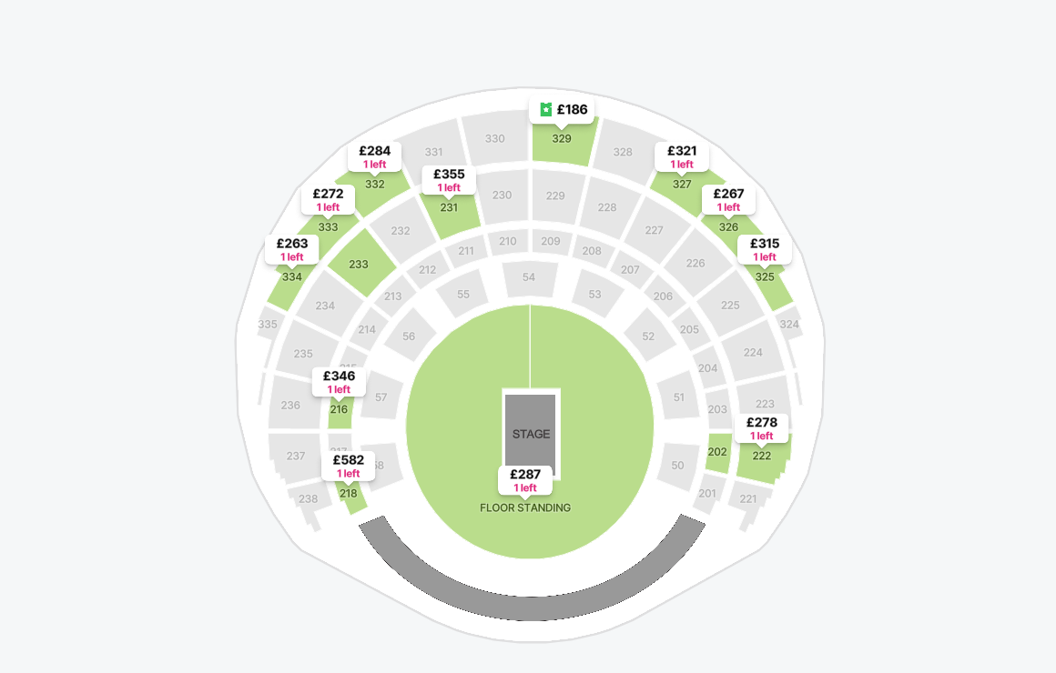Screen dimensions: 1056x673
Task: Select the green section 202 block
Action: coord(718,453)
